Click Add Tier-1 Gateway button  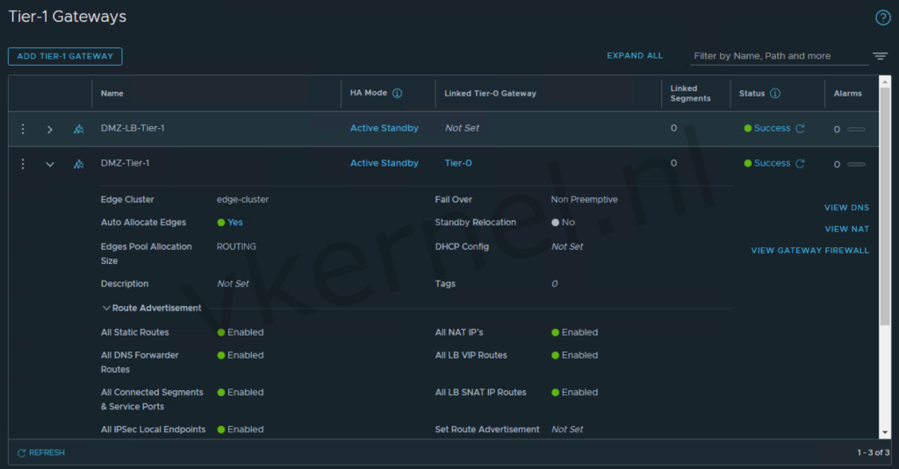[65, 56]
